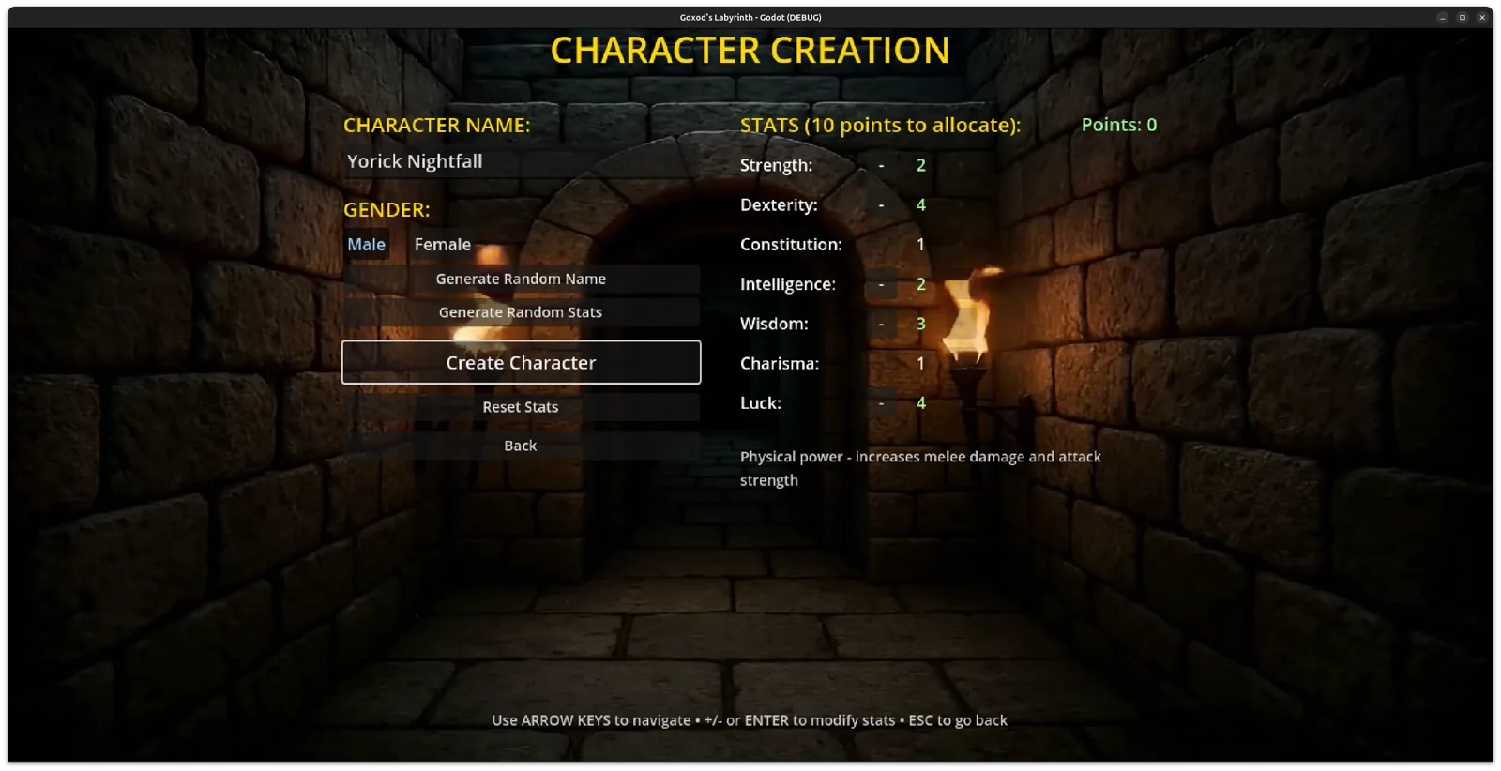
Task: Maximize the game window
Action: [x=1462, y=18]
